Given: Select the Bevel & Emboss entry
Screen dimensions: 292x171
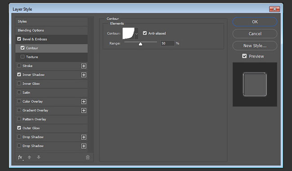Looking at the screenshot, I should (51, 39).
